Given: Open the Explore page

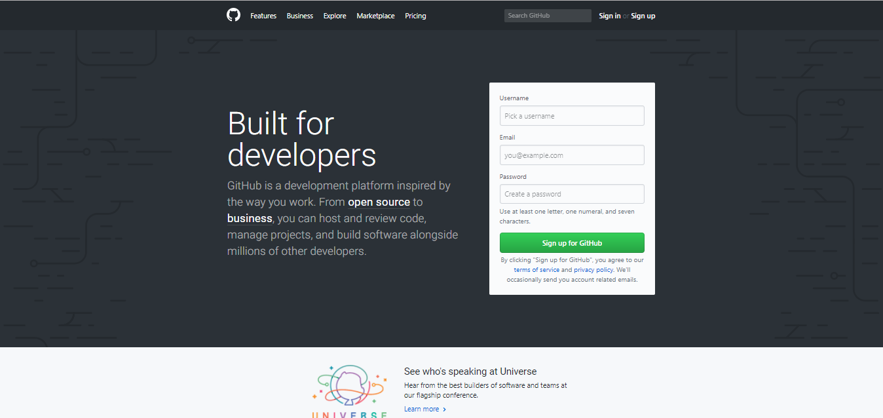Looking at the screenshot, I should pos(334,16).
